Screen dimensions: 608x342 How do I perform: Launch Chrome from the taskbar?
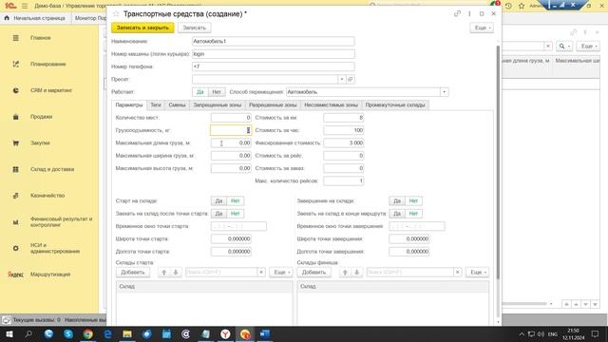[88, 333]
